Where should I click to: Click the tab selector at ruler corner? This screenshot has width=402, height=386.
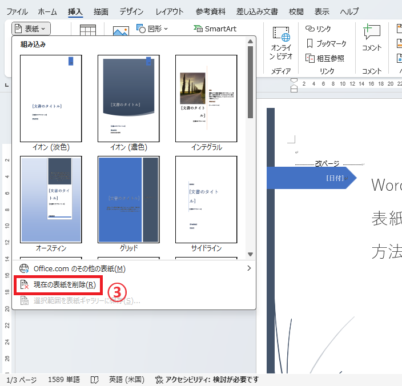coord(7,85)
